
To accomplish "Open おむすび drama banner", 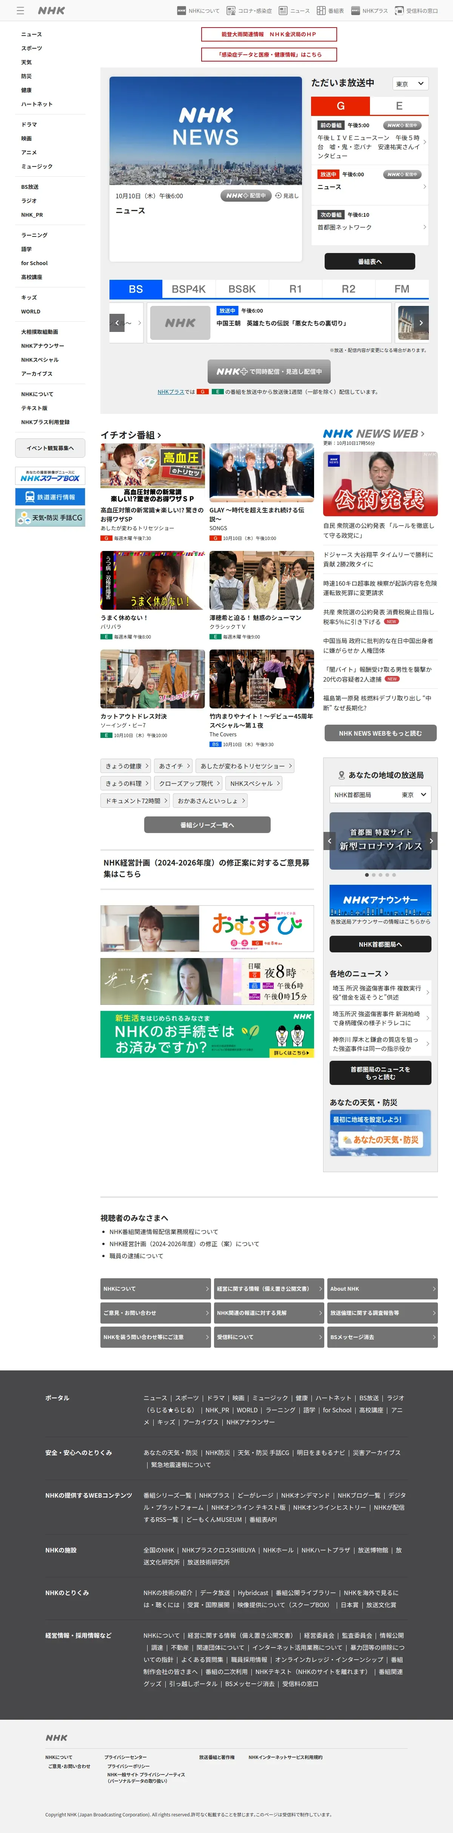I will 207,929.
